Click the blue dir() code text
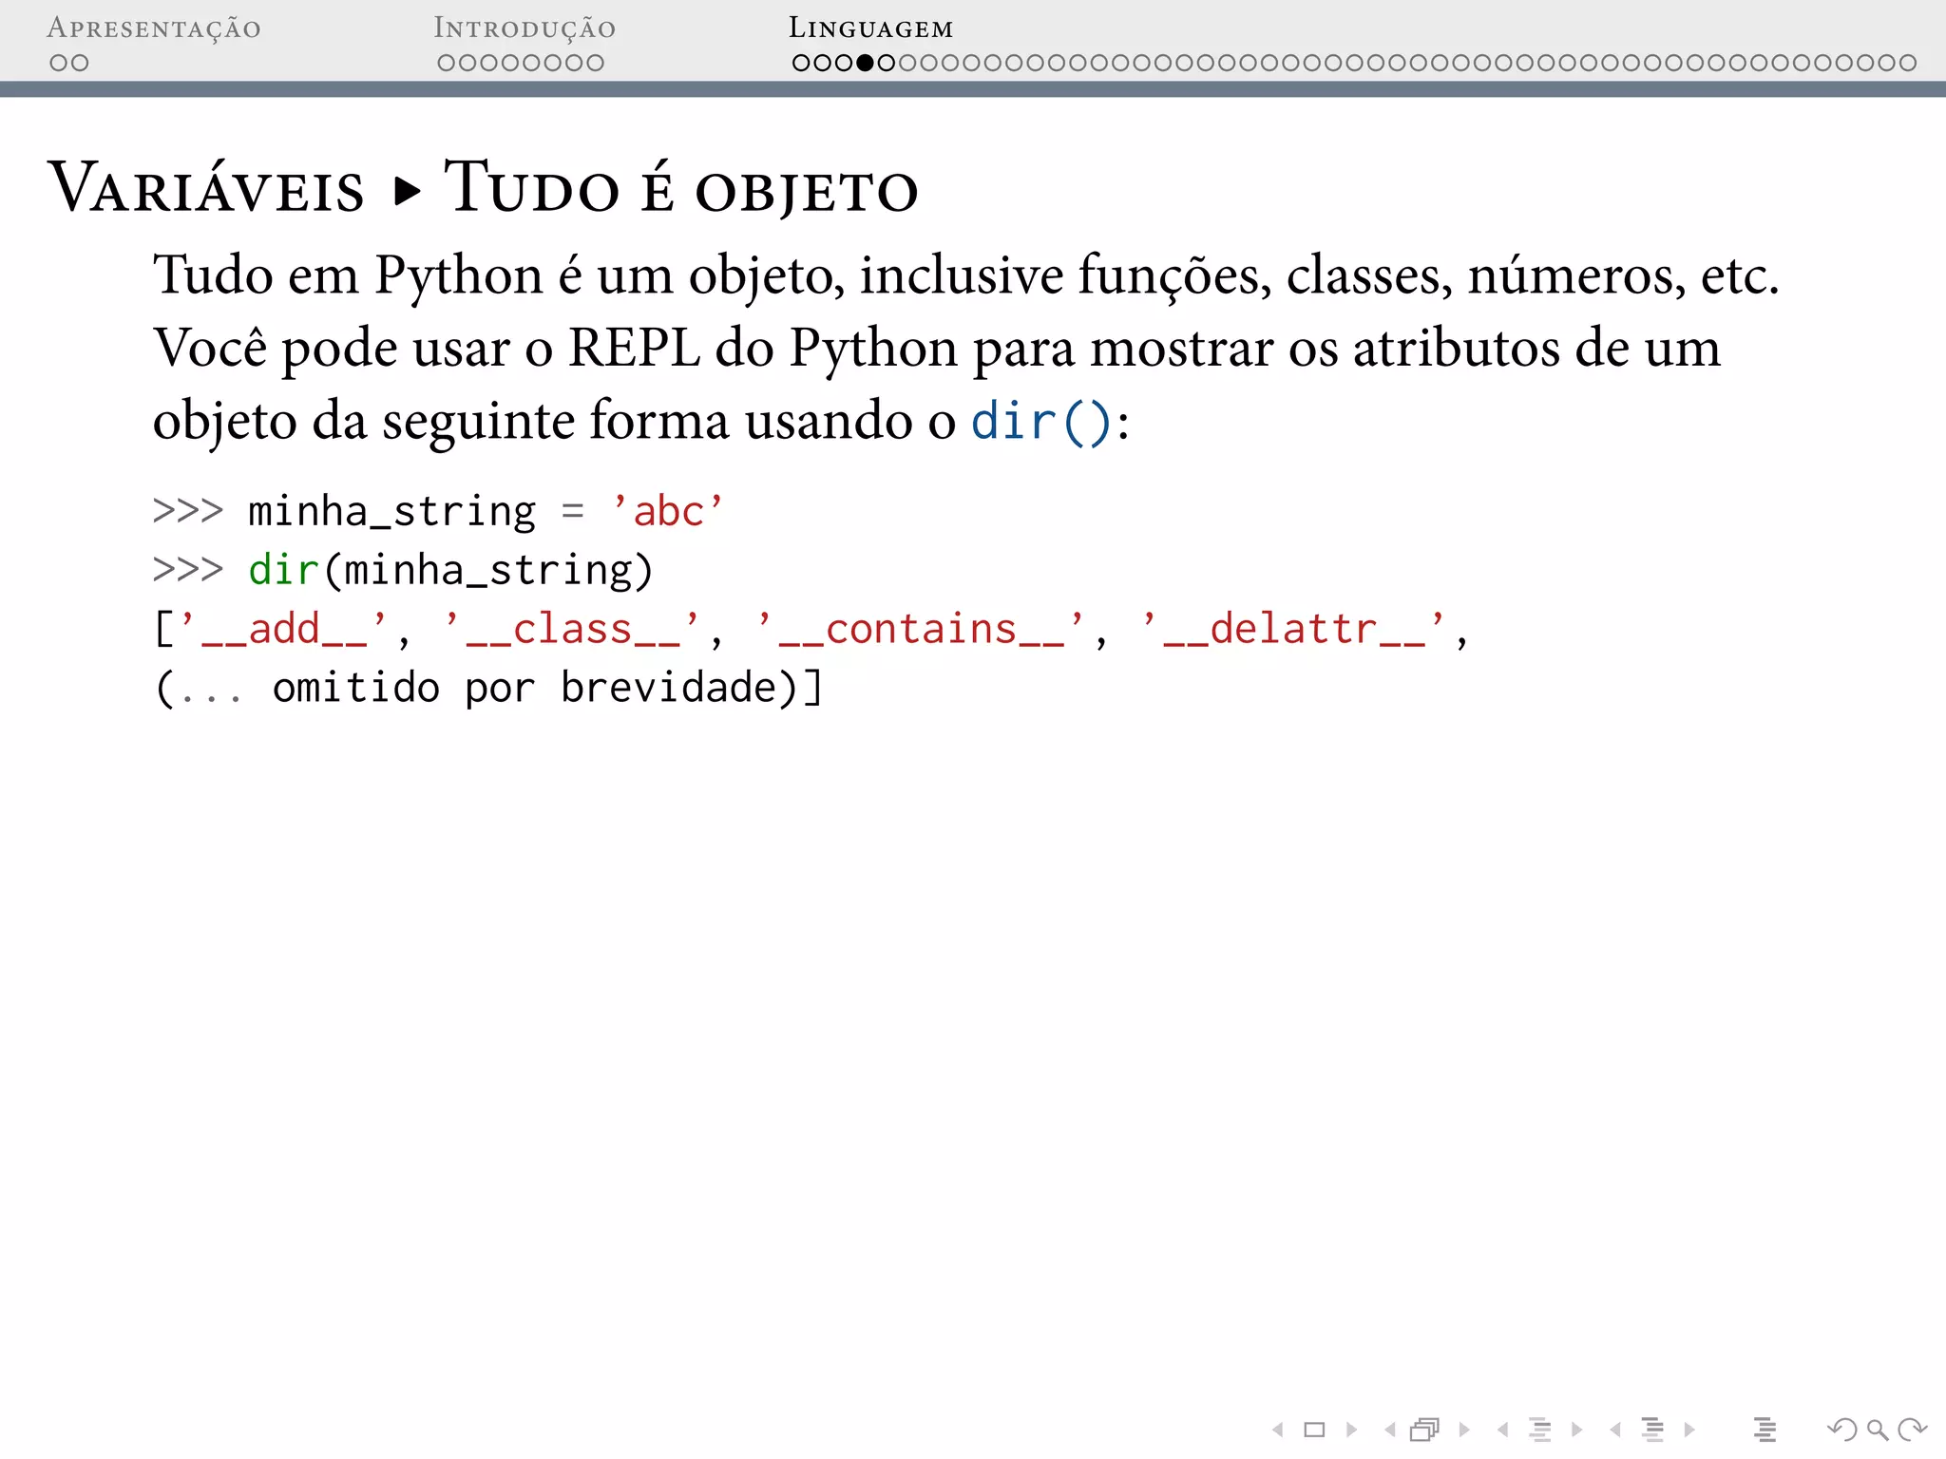The width and height of the screenshot is (1946, 1459). tap(1040, 421)
